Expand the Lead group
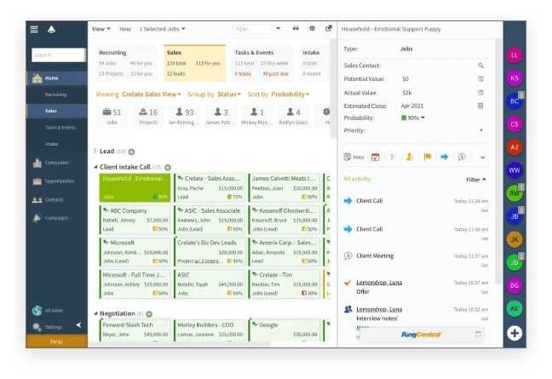The height and width of the screenshot is (379, 552). click(x=95, y=151)
